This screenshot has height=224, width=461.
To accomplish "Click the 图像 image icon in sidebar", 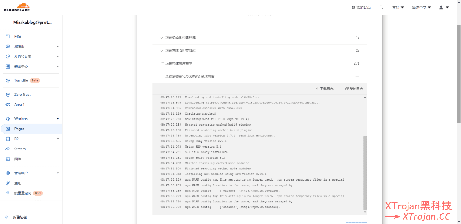I will click(x=8, y=159).
